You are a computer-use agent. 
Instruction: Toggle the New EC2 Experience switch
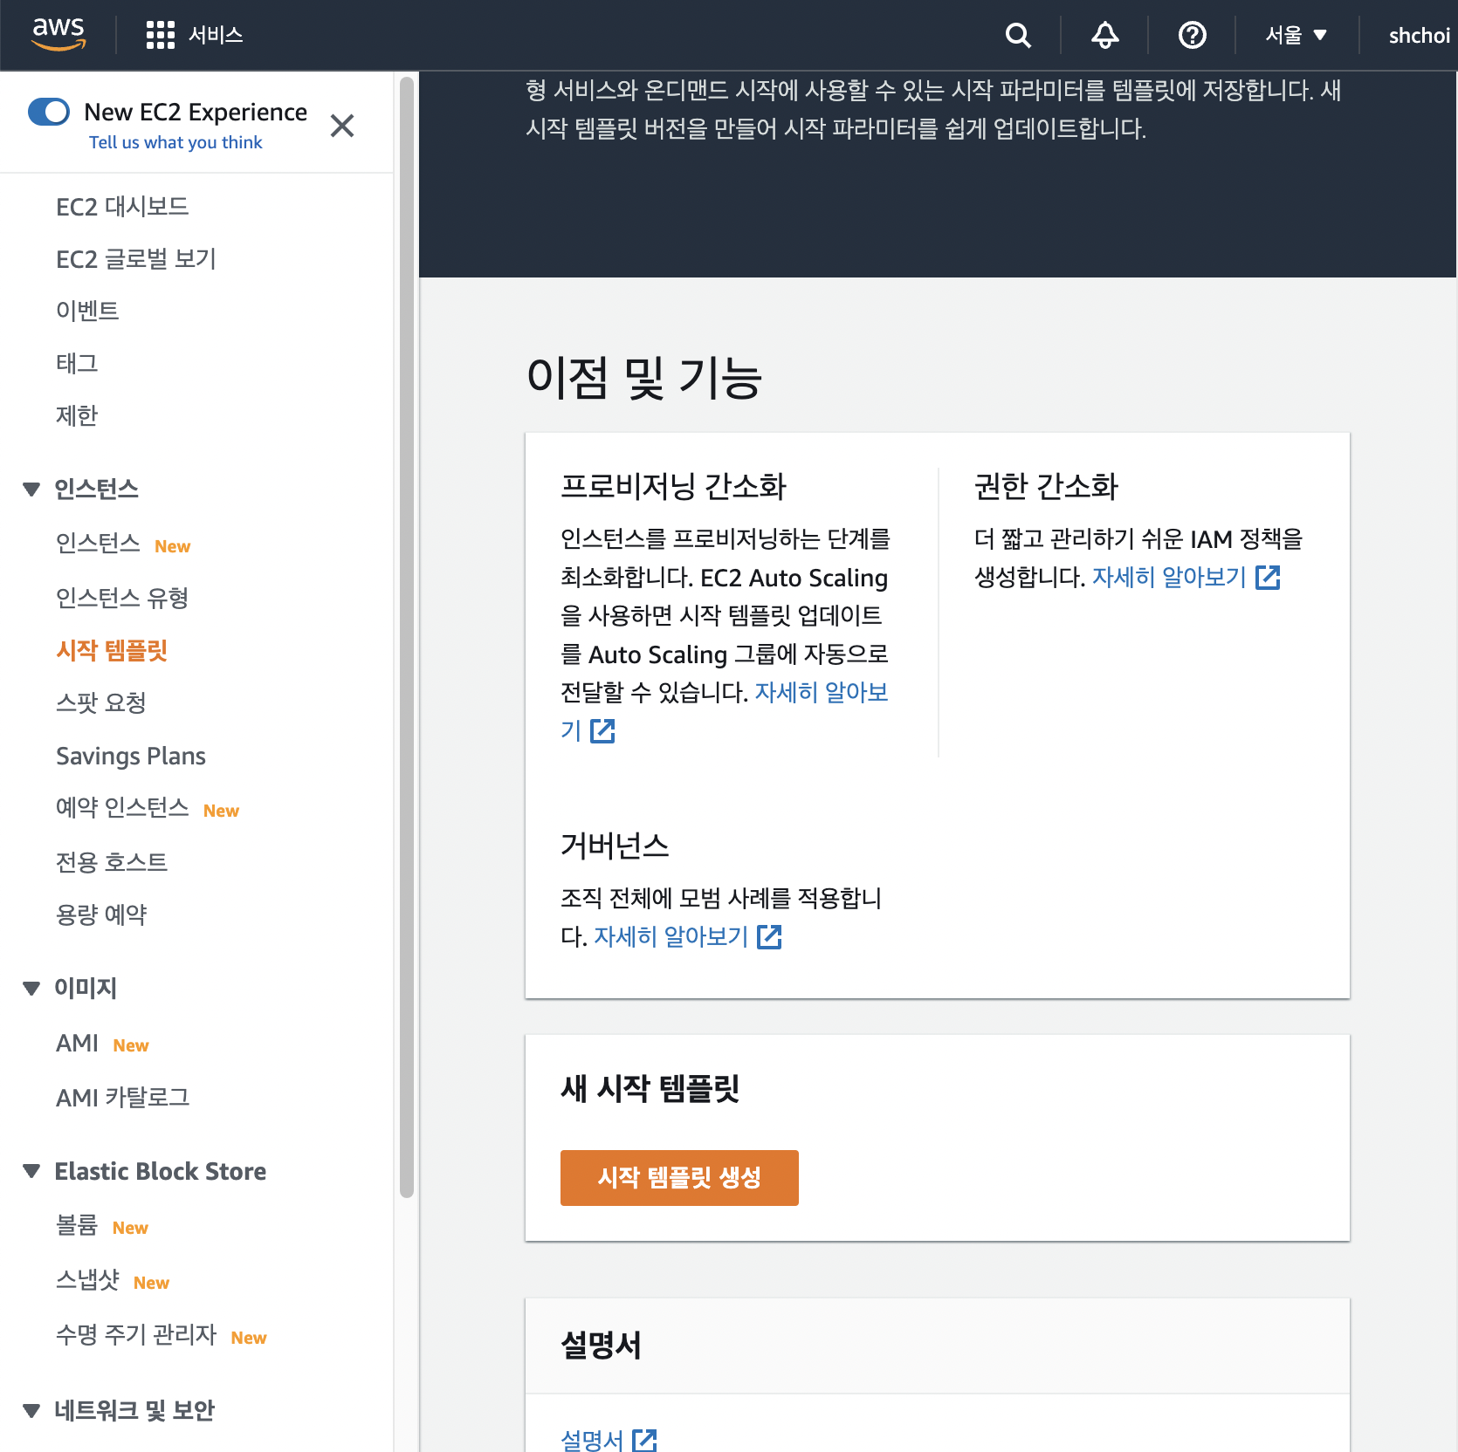tap(49, 112)
